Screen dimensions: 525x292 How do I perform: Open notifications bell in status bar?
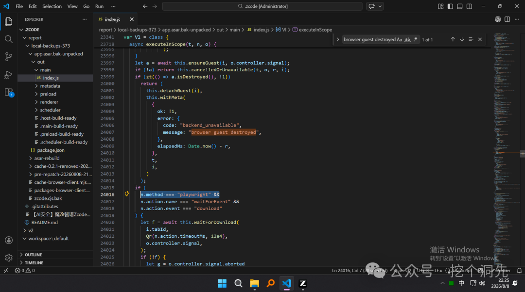click(x=519, y=271)
